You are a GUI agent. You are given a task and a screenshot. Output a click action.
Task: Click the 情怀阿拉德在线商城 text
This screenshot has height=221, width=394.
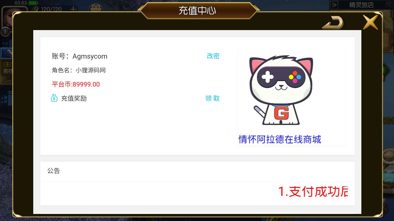[x=280, y=139]
